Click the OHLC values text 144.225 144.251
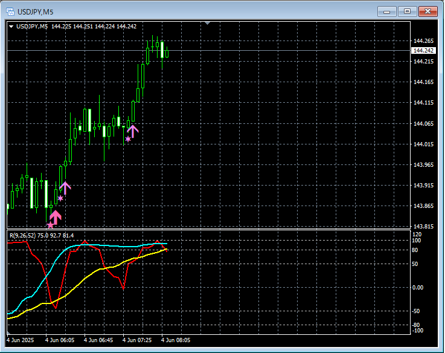 click(72, 27)
